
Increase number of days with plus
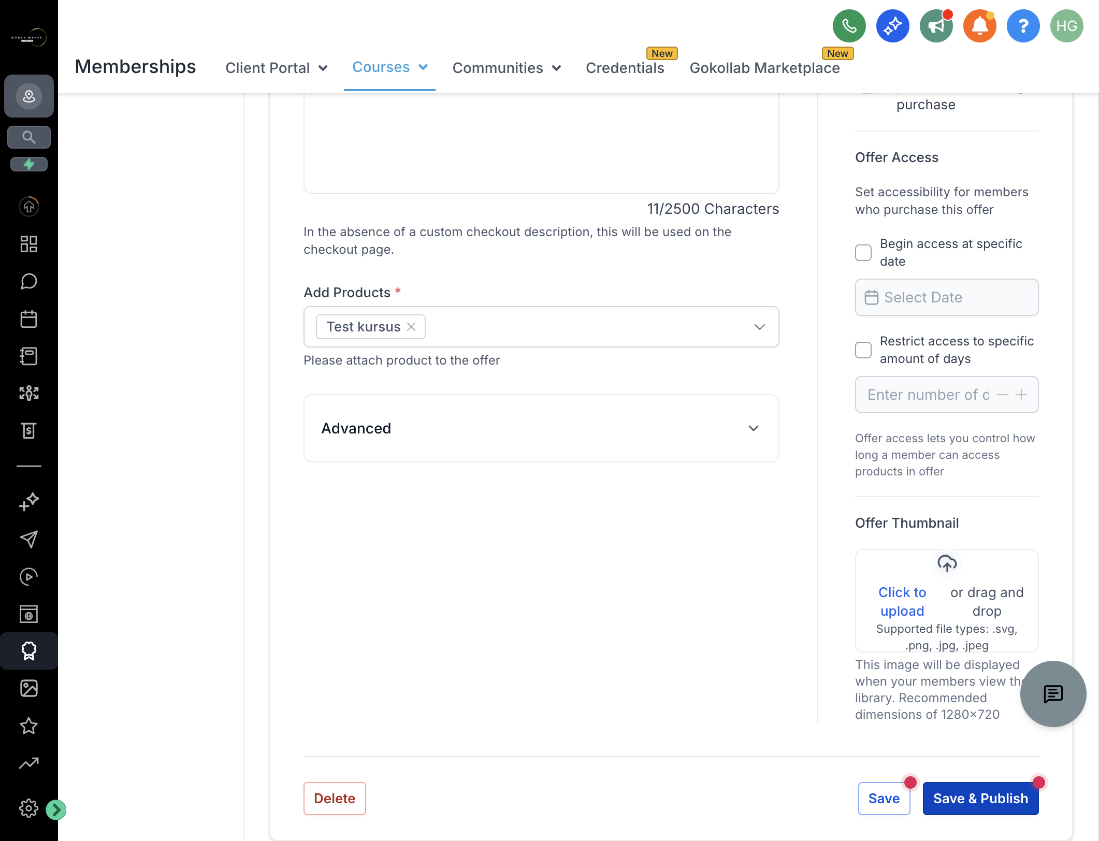click(x=1021, y=395)
